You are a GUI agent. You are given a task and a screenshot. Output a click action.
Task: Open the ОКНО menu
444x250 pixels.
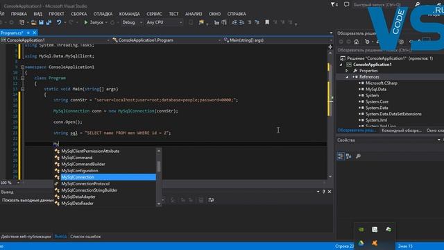point(214,14)
